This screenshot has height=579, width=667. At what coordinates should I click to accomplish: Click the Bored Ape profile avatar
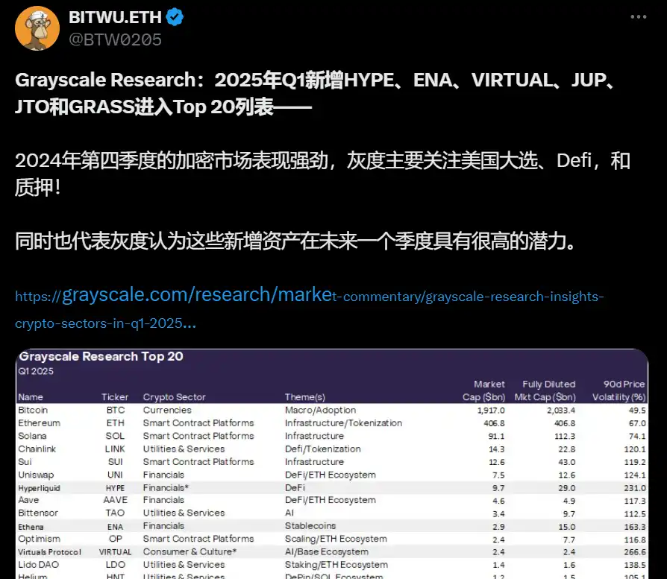(37, 28)
